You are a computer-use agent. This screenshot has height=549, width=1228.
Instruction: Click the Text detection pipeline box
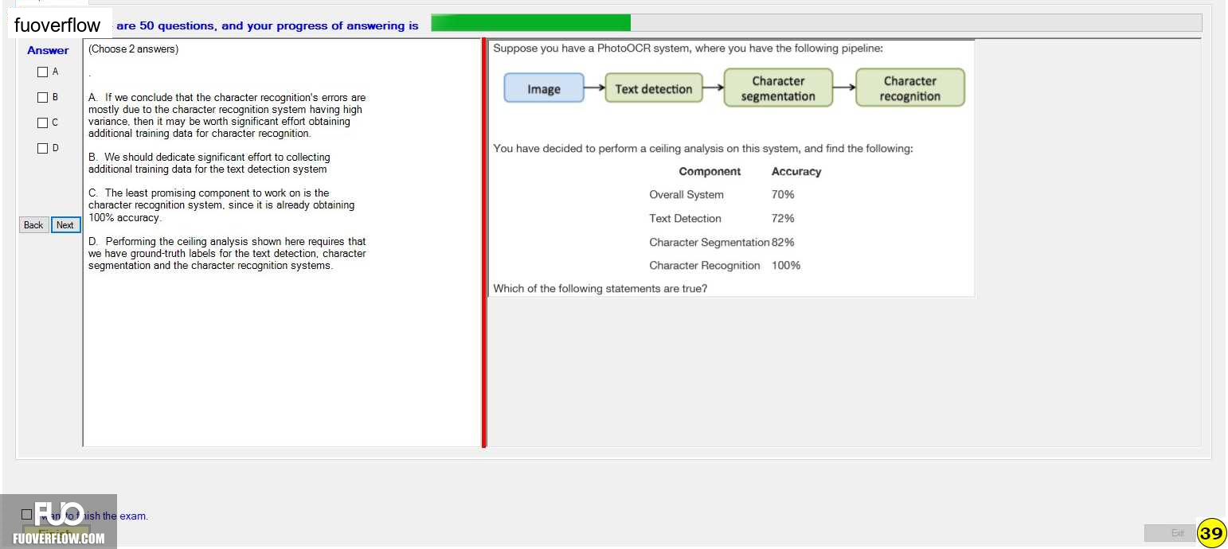click(x=654, y=88)
